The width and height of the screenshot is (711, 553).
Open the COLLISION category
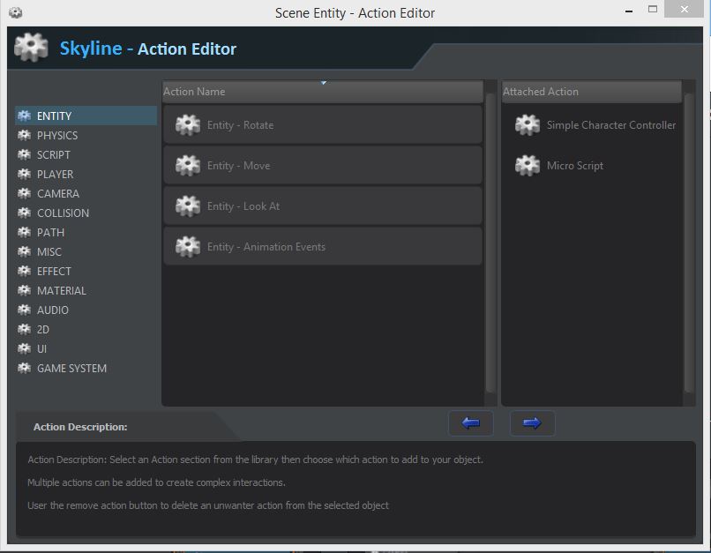pyautogui.click(x=63, y=213)
